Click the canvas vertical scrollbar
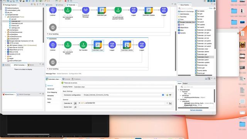 [176, 51]
